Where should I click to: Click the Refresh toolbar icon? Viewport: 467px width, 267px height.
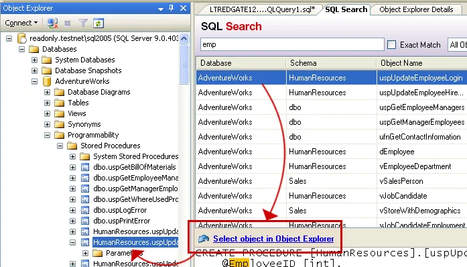pyautogui.click(x=98, y=23)
